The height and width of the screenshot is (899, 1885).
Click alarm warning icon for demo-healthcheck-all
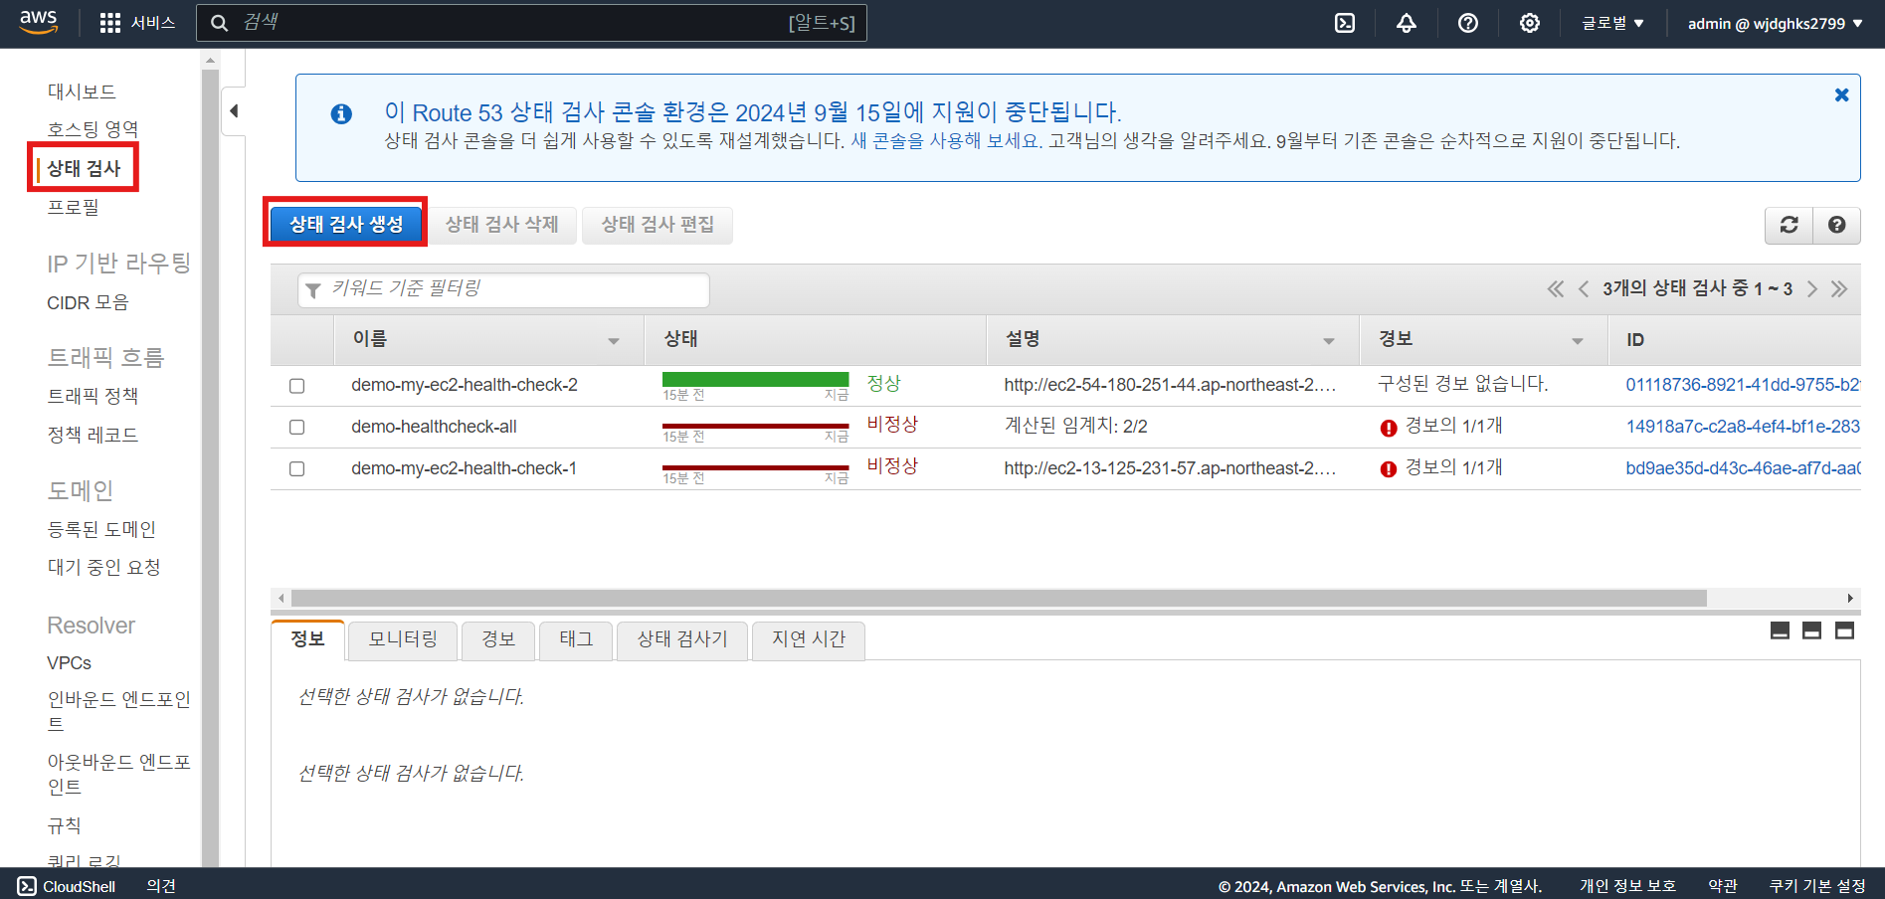click(1389, 428)
